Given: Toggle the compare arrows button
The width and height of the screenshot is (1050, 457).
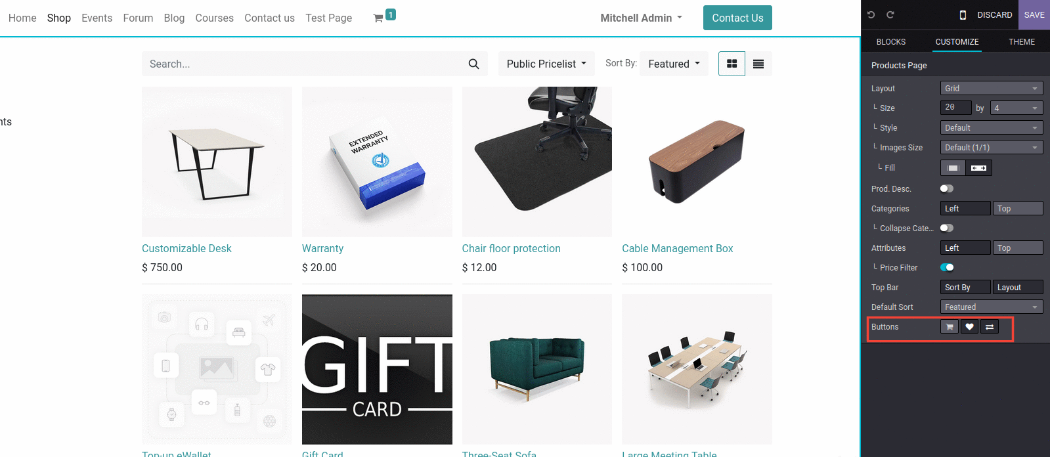Looking at the screenshot, I should pyautogui.click(x=990, y=326).
